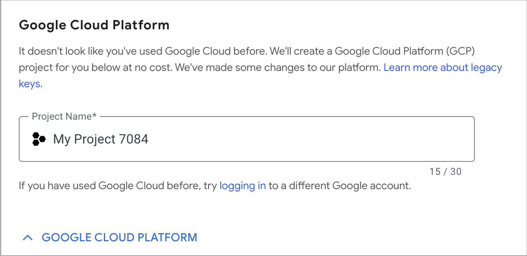Click the My Project 7084 text
Viewport: 527px width, 256px height.
[x=101, y=139]
